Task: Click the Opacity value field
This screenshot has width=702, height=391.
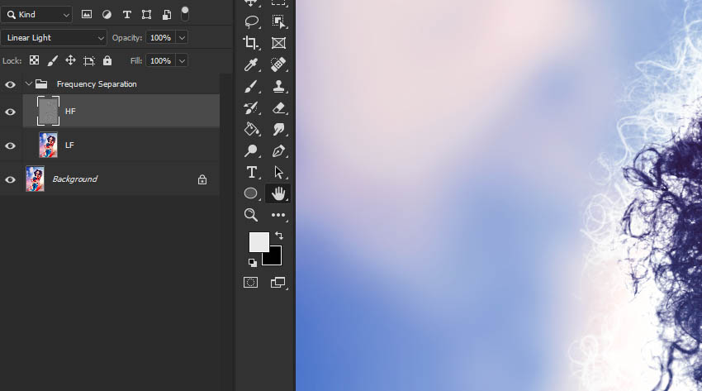Action: (x=161, y=38)
